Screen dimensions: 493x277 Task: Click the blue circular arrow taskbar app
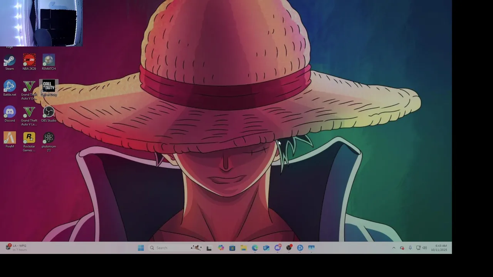click(300, 248)
